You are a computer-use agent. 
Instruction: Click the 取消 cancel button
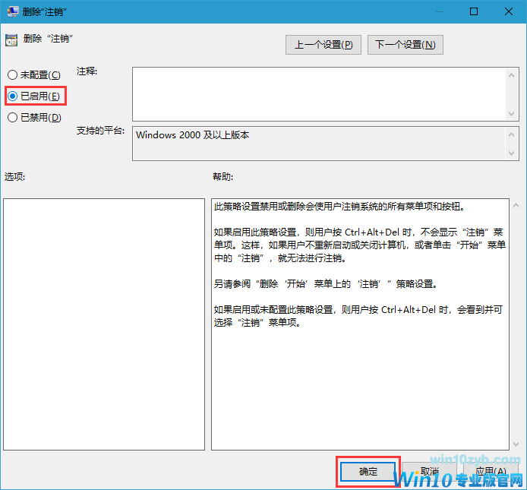(429, 472)
